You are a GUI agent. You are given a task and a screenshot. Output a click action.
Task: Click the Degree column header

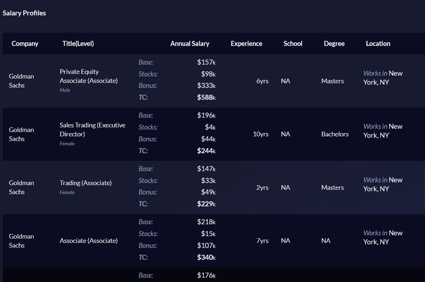click(334, 44)
